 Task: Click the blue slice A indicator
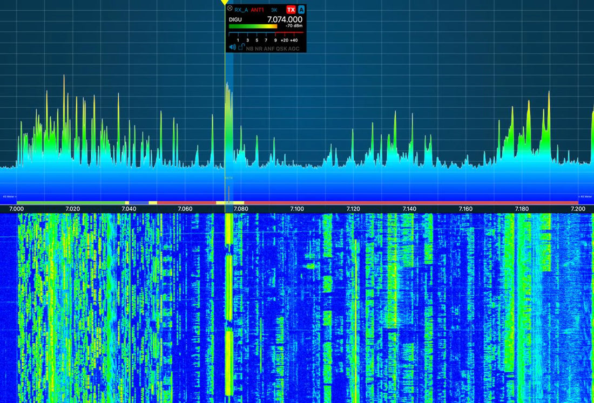click(x=301, y=10)
